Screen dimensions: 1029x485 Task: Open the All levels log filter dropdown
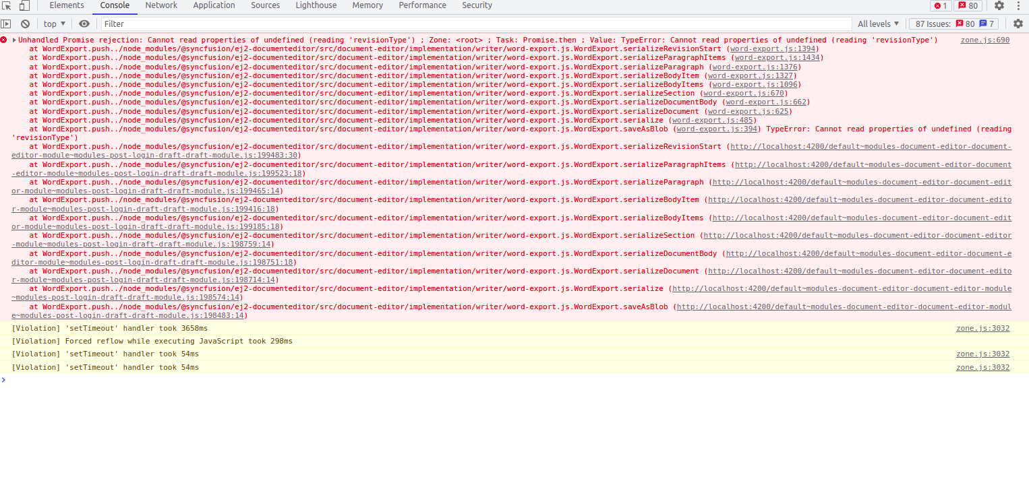click(878, 24)
